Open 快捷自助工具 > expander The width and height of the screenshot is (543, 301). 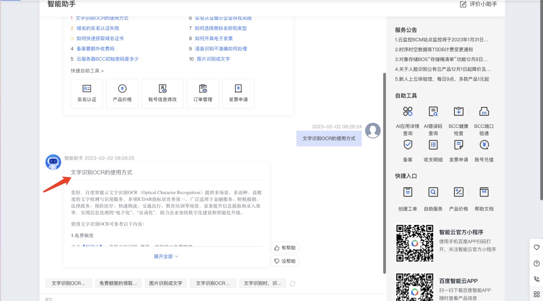[x=87, y=71]
